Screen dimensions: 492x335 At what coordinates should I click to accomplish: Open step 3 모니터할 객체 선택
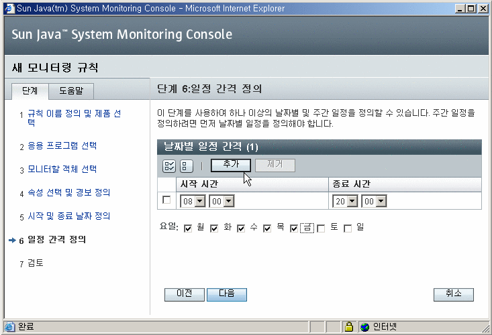(62, 170)
